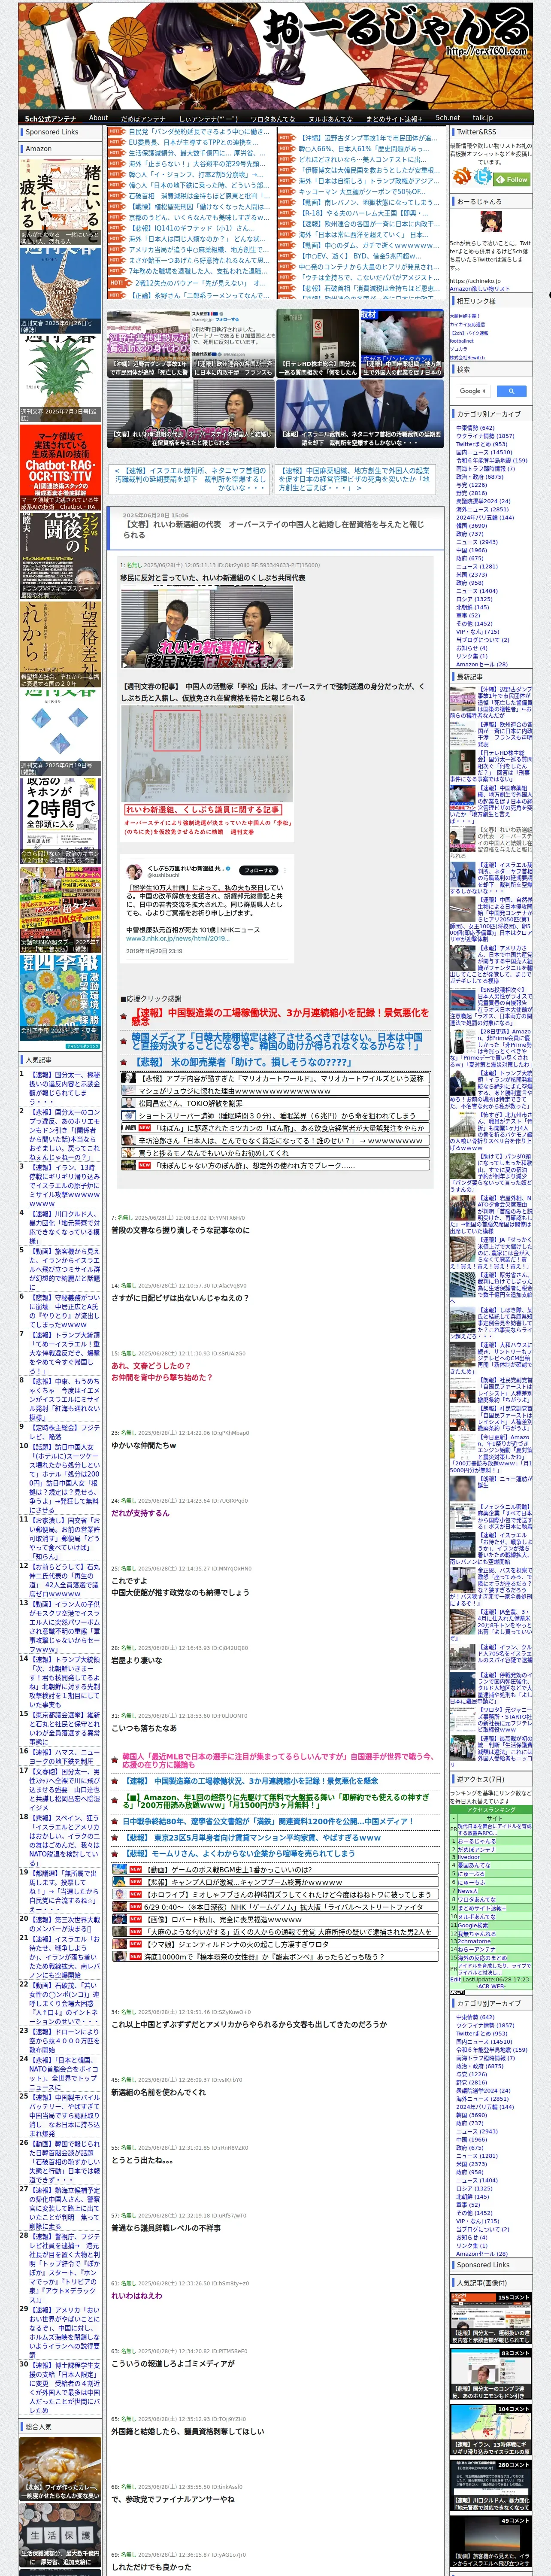
Task: Open the 海外ニュース (2851) category archive
Action: point(482,509)
